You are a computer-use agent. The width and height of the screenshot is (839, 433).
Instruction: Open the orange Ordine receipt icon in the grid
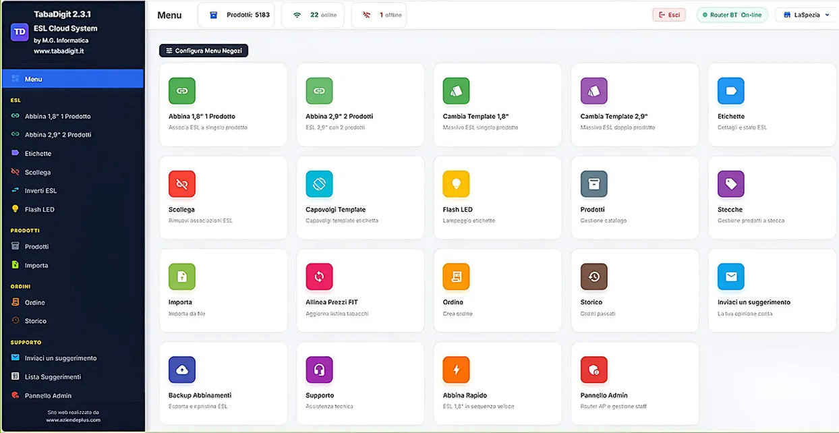click(457, 277)
